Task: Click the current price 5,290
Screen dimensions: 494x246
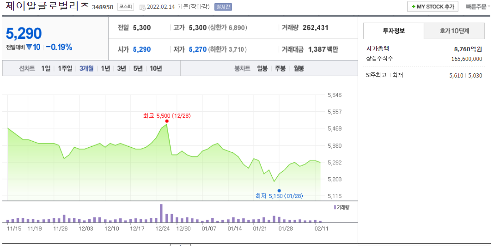Action: [x=24, y=34]
